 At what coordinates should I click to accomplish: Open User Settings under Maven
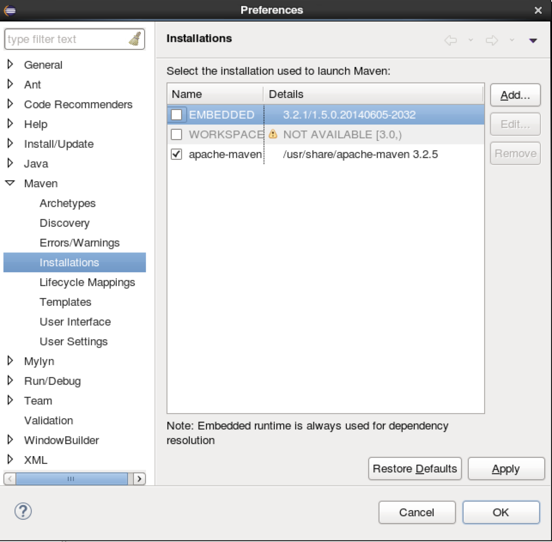[x=73, y=341]
